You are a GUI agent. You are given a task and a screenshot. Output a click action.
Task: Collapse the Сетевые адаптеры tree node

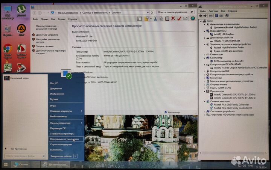pyautogui.click(x=204, y=101)
